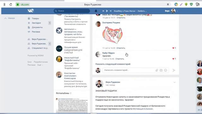Open the Вера profile dropdown menu

tap(171, 11)
